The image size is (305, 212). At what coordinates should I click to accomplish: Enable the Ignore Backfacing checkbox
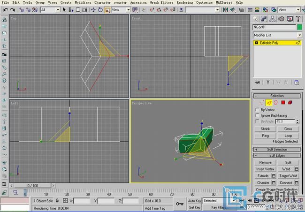point(257,115)
